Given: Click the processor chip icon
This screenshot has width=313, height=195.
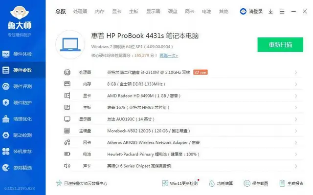Looking at the screenshot, I should 67,72.
